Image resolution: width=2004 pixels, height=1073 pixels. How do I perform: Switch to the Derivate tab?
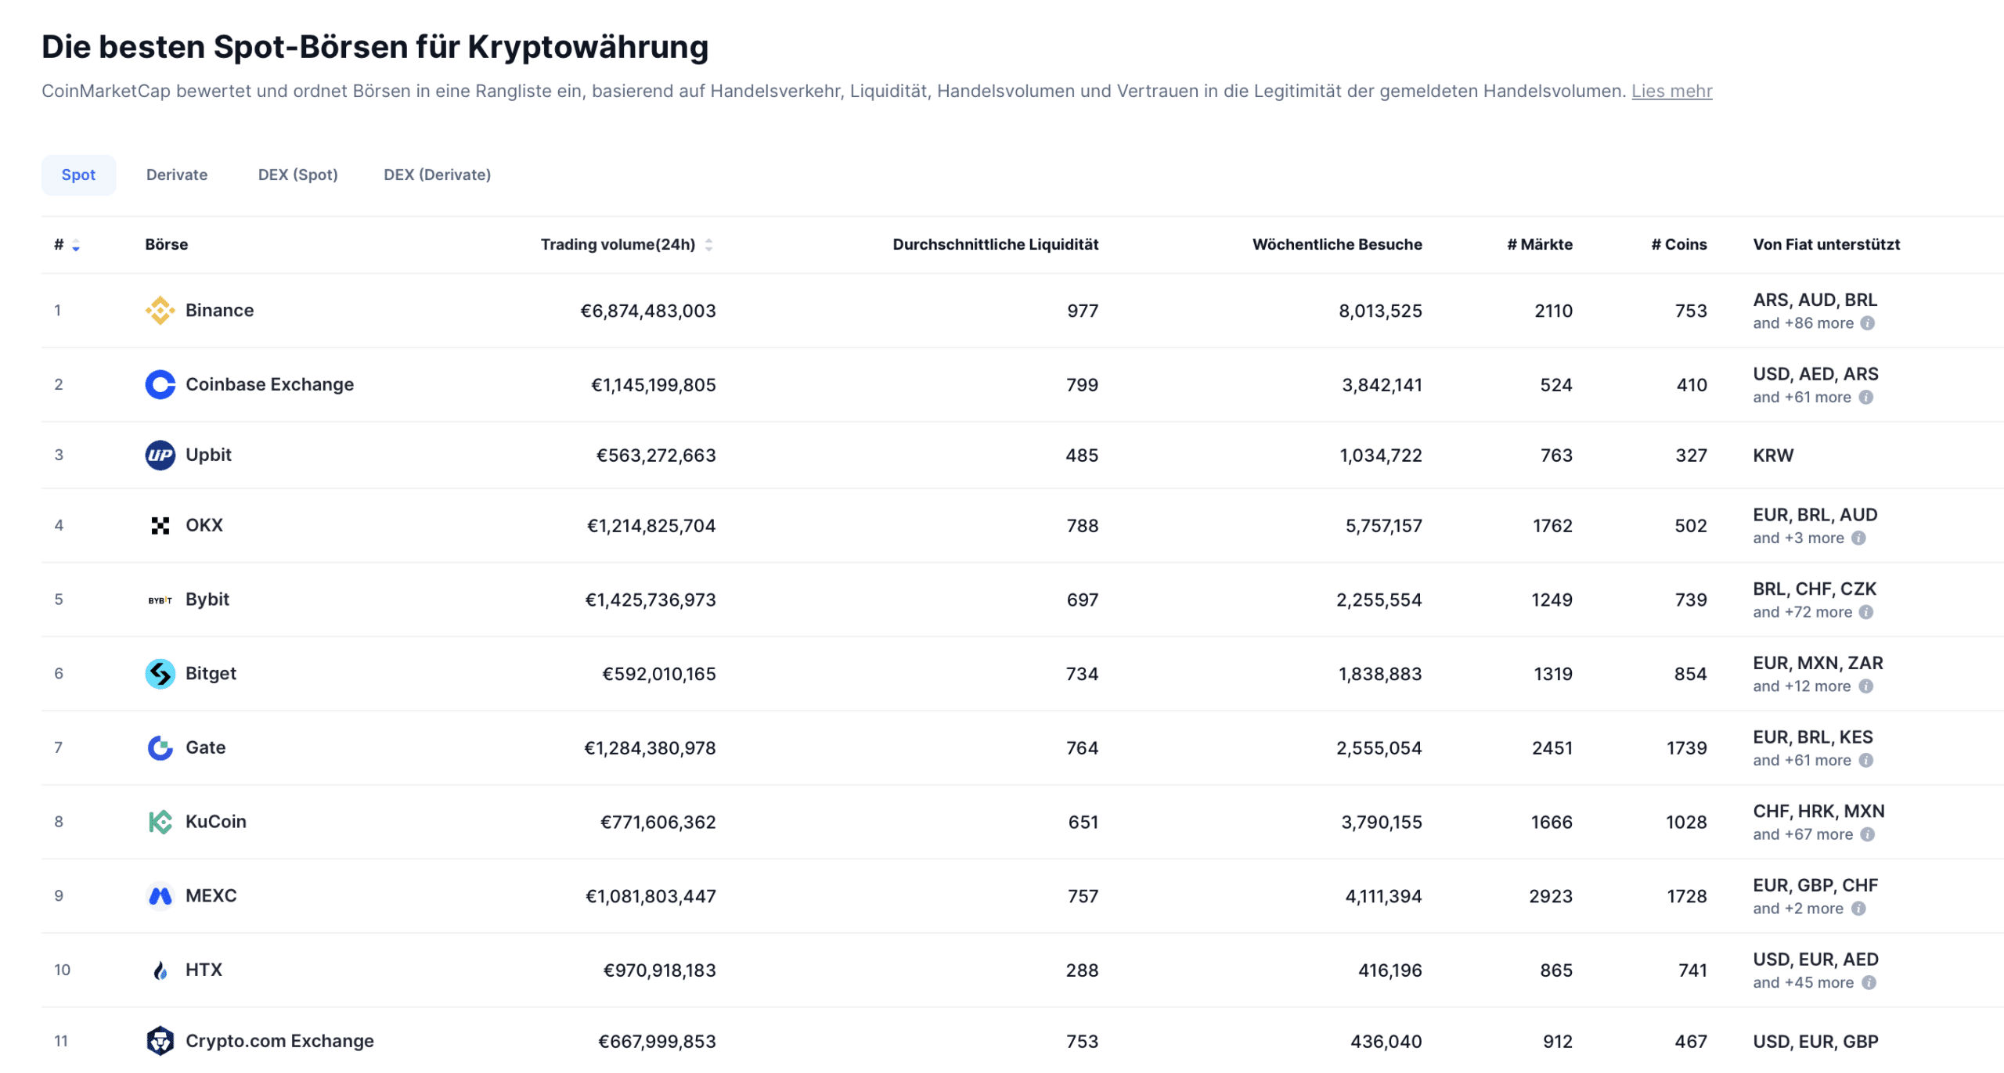click(x=177, y=175)
